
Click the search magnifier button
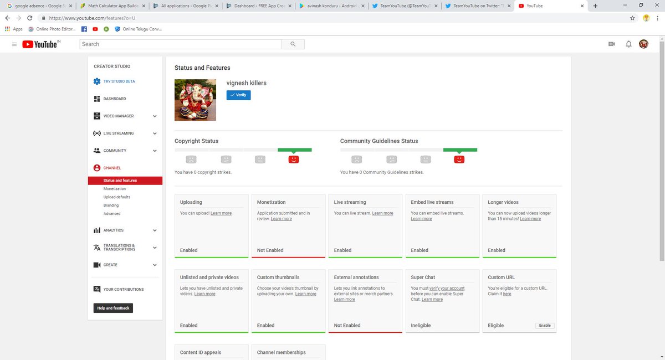(293, 44)
